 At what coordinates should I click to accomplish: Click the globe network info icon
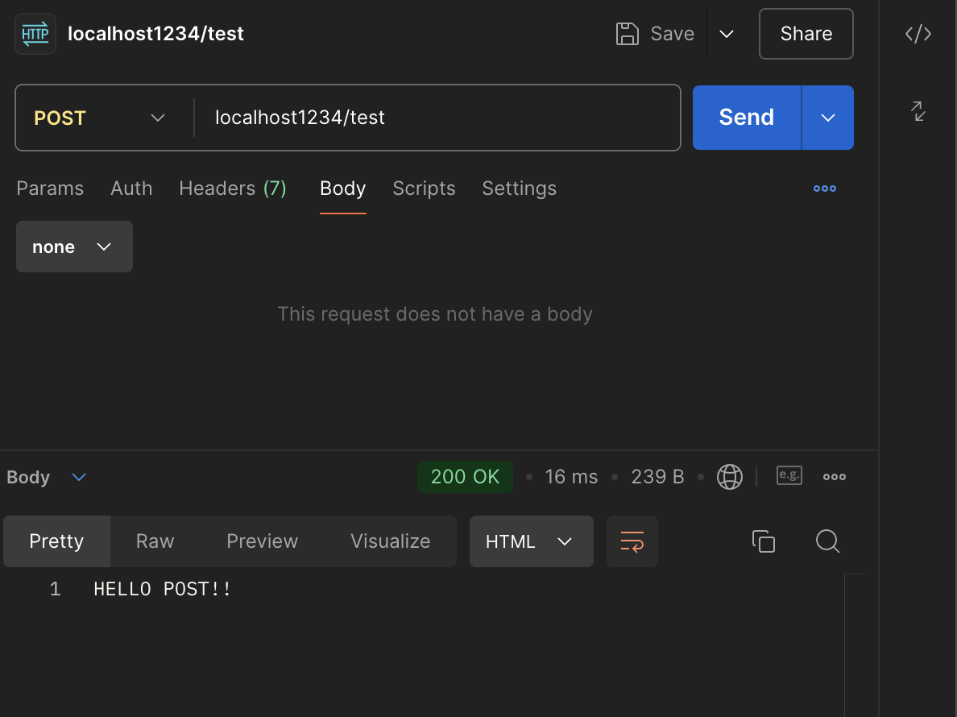(730, 477)
